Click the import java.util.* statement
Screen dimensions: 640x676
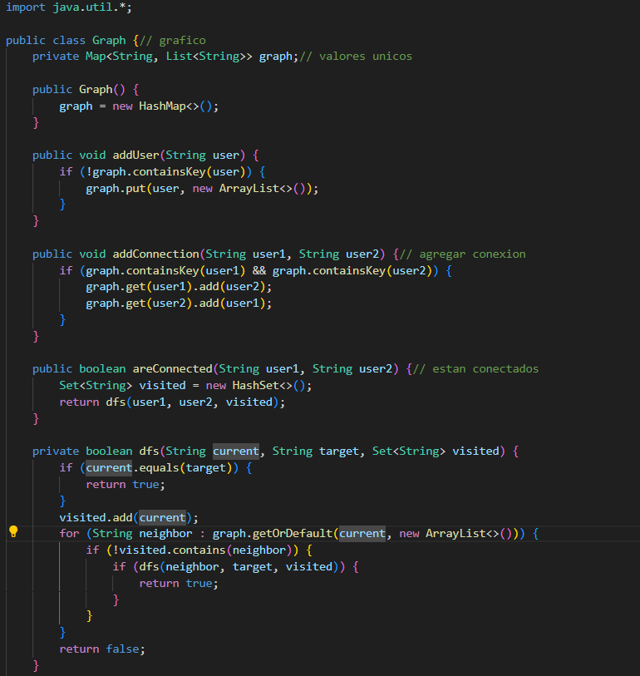(68, 7)
